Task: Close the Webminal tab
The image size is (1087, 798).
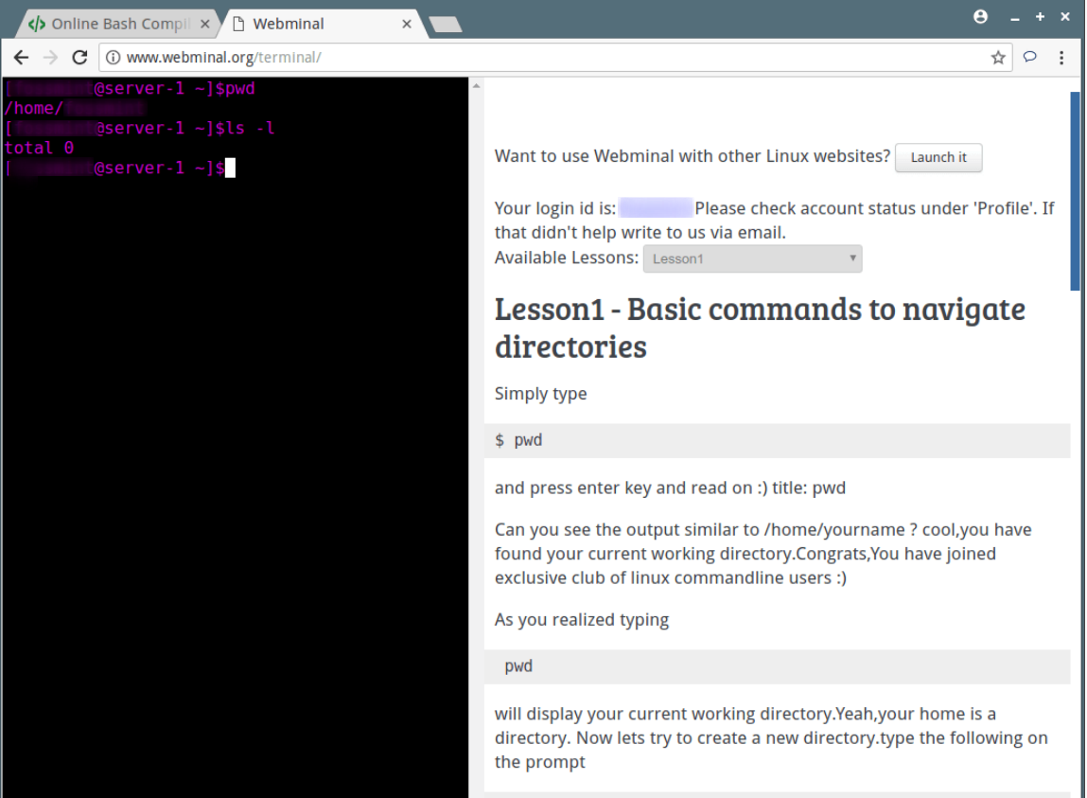Action: click(407, 24)
